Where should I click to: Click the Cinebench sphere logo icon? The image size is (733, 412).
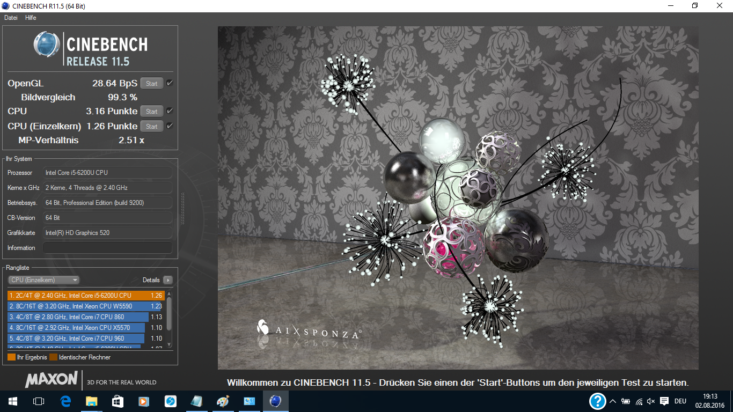point(47,45)
